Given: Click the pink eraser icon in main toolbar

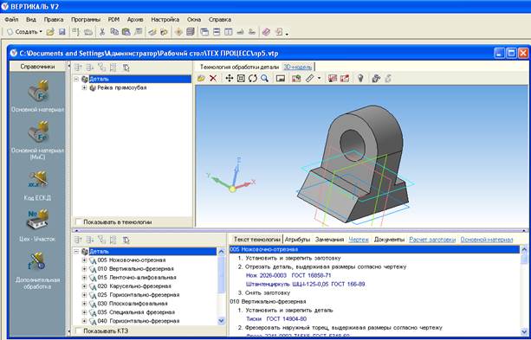Looking at the screenshot, I should tap(266, 32).
